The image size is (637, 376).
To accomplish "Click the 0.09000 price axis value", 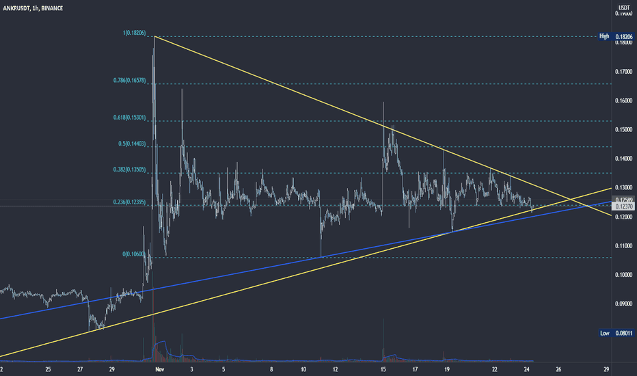I will coord(623,304).
